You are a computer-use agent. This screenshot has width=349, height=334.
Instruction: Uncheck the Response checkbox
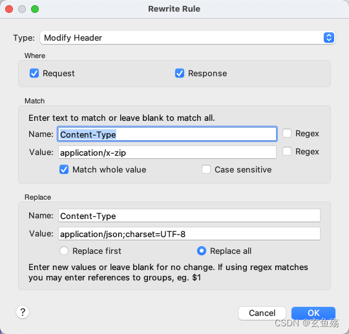coord(180,74)
